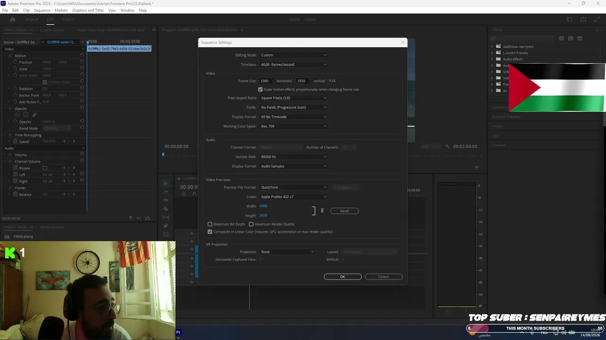Select the Rectangle tool in tools panel
Viewport: 606px width, 340px height.
click(x=166, y=234)
